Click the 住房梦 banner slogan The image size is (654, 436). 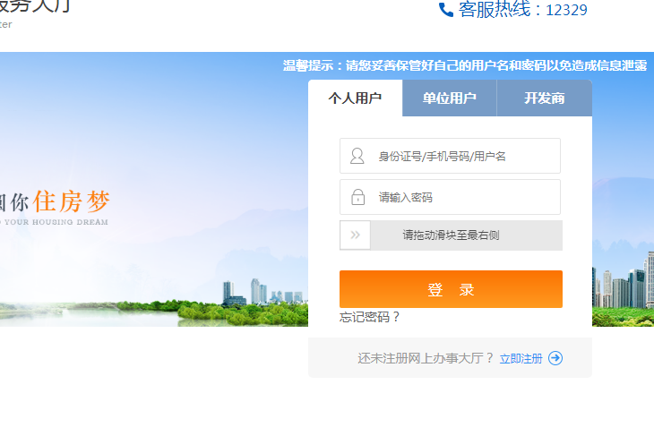tap(72, 201)
